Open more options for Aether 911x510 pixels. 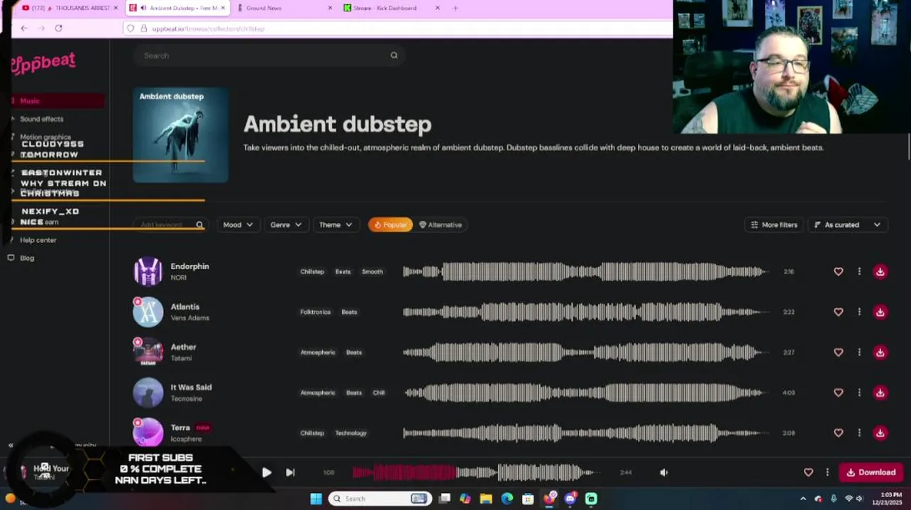pyautogui.click(x=859, y=352)
